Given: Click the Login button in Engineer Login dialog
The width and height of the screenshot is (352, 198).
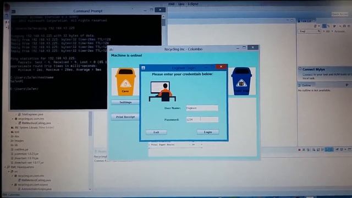Looking at the screenshot, I should pyautogui.click(x=208, y=132).
